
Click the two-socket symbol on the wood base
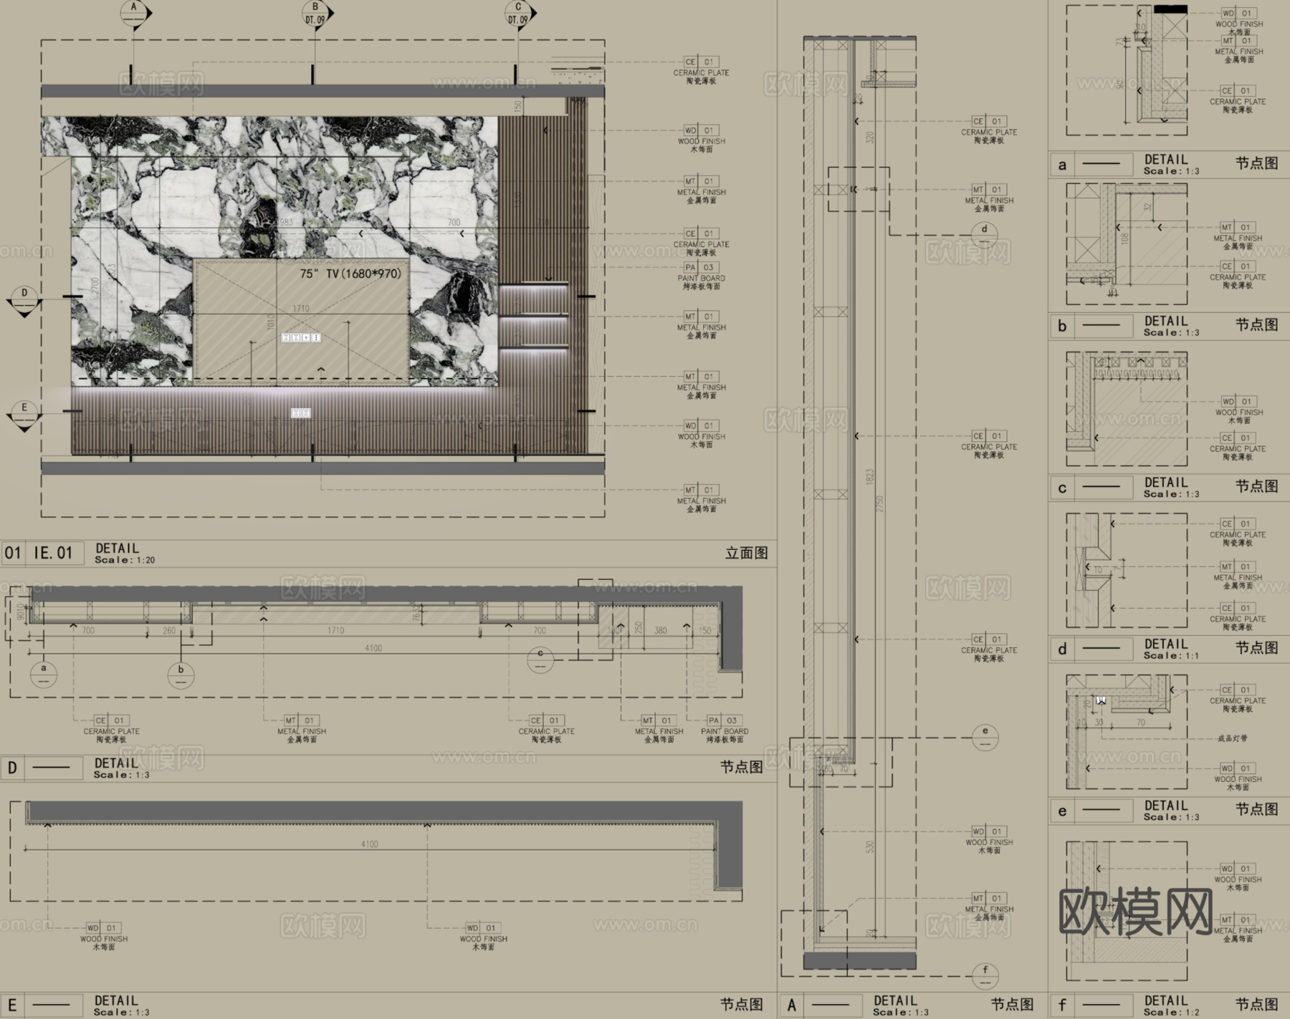pyautogui.click(x=301, y=413)
